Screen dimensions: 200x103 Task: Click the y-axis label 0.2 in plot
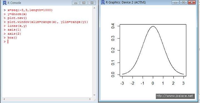pyautogui.click(x=113, y=50)
